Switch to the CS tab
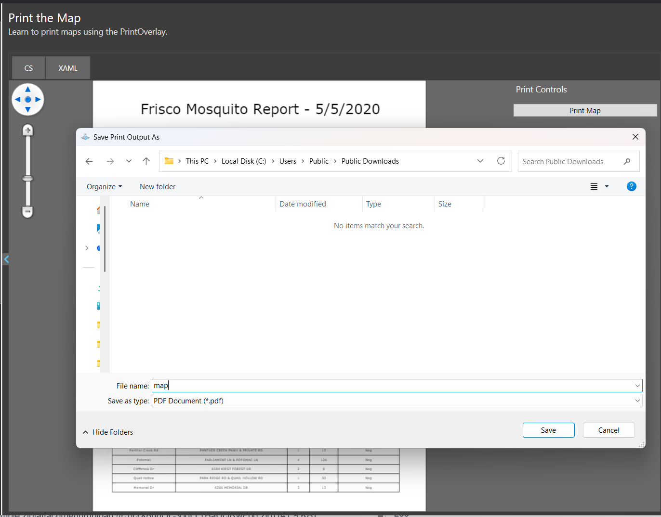The width and height of the screenshot is (661, 517). point(28,68)
